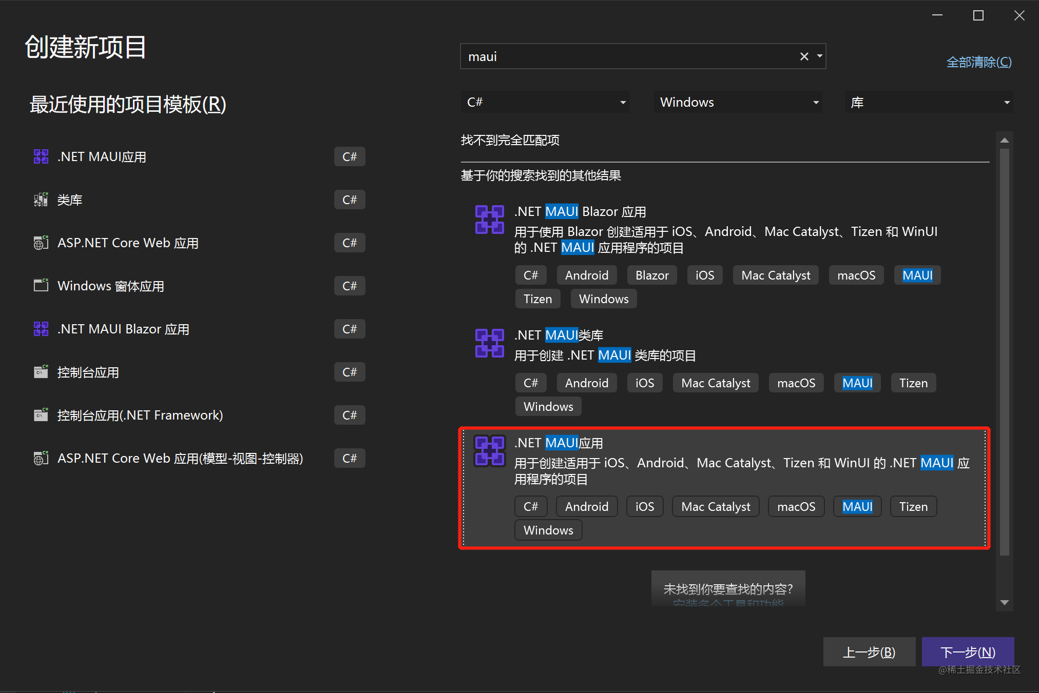Clear the search box with the X icon
This screenshot has width=1039, height=693.
[x=804, y=56]
